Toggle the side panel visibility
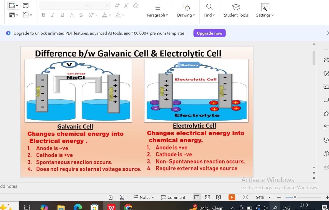 (x=197, y=197)
